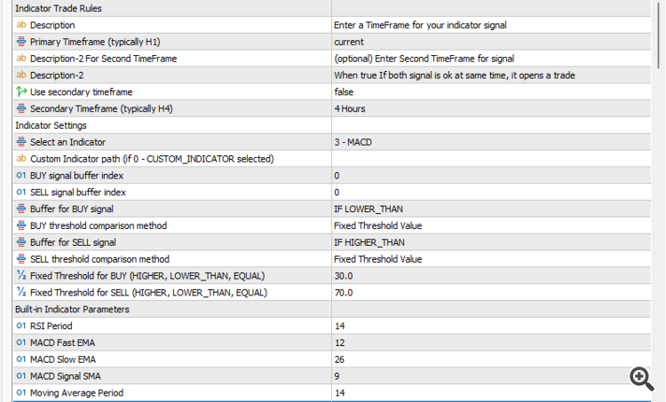The image size is (666, 402).
Task: Click the Custom Indicator path text icon
Action: [x=21, y=159]
